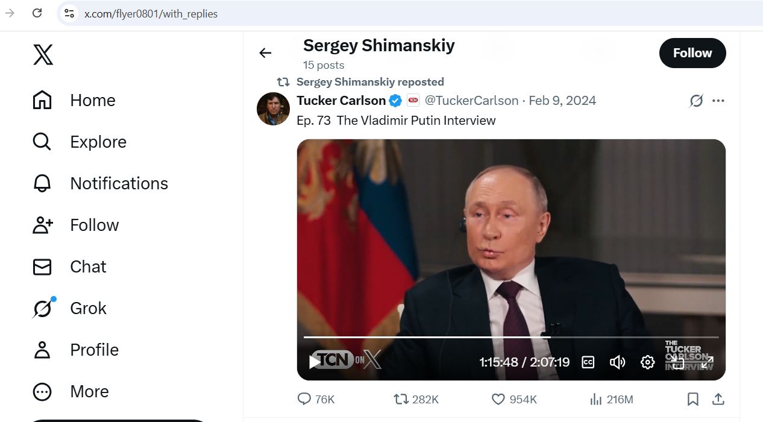Open the Home feed from the sidebar
Screen dimensions: 763x422
click(x=92, y=100)
